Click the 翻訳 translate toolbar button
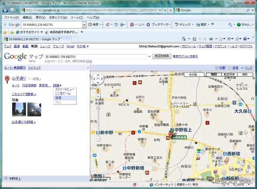This screenshot has height=189, width=257. pos(202,25)
